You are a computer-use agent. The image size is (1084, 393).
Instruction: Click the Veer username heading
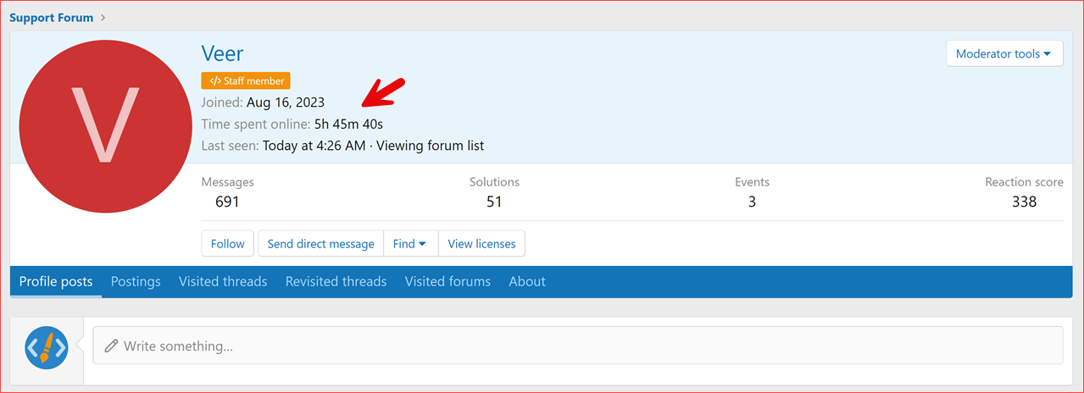pos(222,53)
